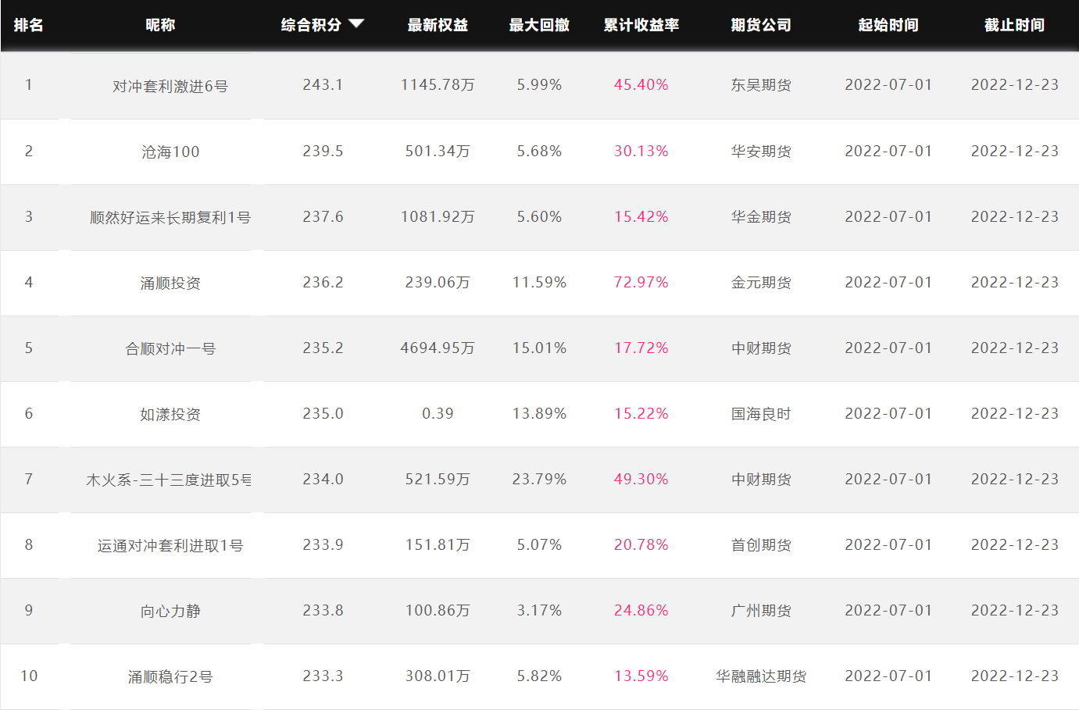Image resolution: width=1079 pixels, height=710 pixels.
Task: Click the 308.01万 equity value
Action: pos(438,676)
